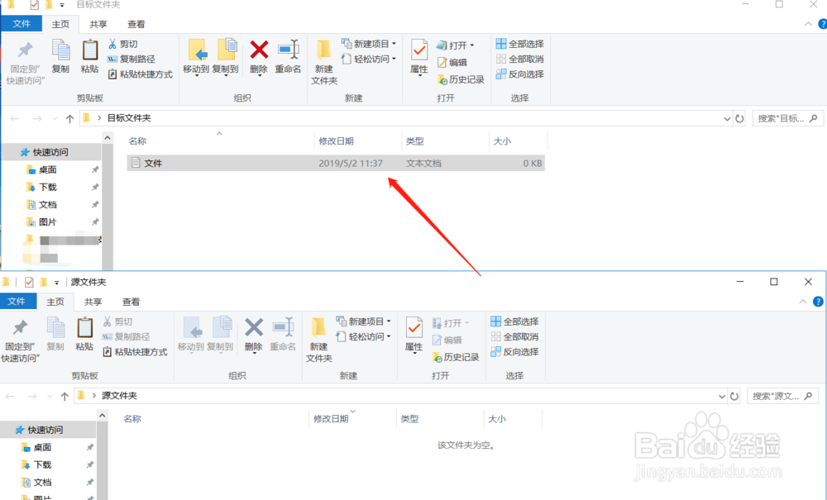The image size is (827, 500).
Task: Expand 轻松访问 dropdown in 源文件夹 window
Action: (x=389, y=336)
